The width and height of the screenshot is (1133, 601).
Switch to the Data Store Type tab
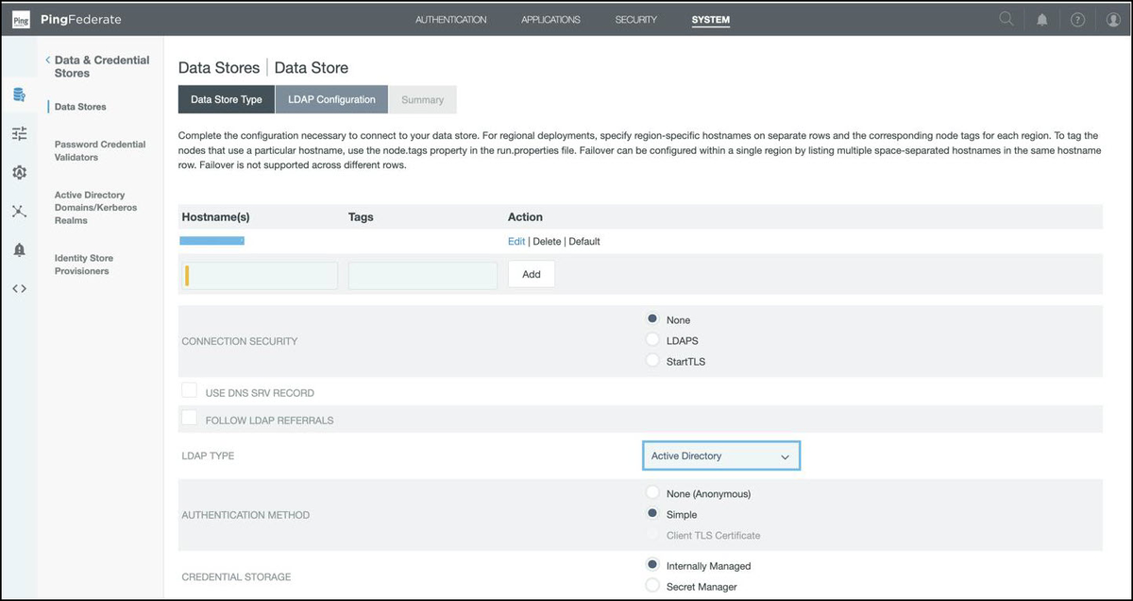pyautogui.click(x=227, y=100)
